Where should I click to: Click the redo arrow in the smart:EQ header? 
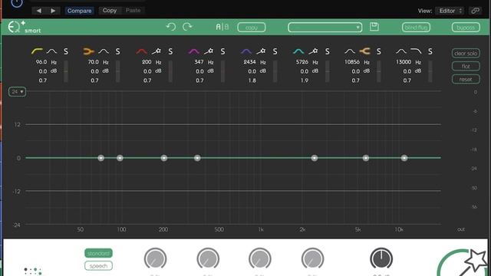187,27
